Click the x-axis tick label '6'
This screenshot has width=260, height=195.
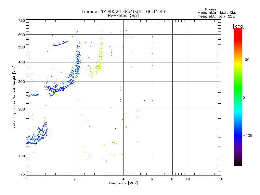click(152, 179)
